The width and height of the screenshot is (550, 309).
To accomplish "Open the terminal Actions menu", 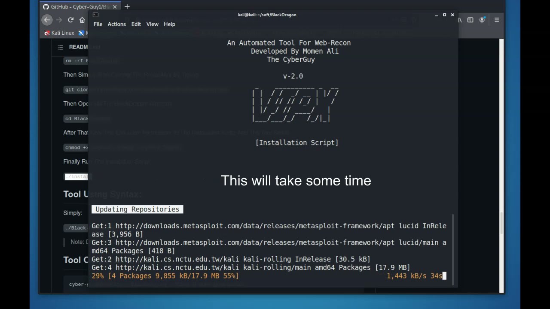I will (116, 24).
